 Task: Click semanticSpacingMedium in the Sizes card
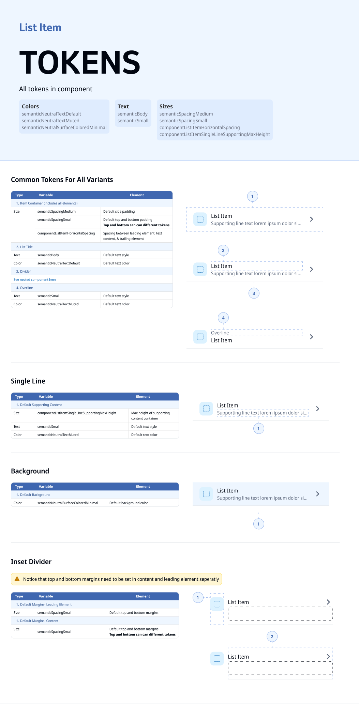[x=186, y=114]
